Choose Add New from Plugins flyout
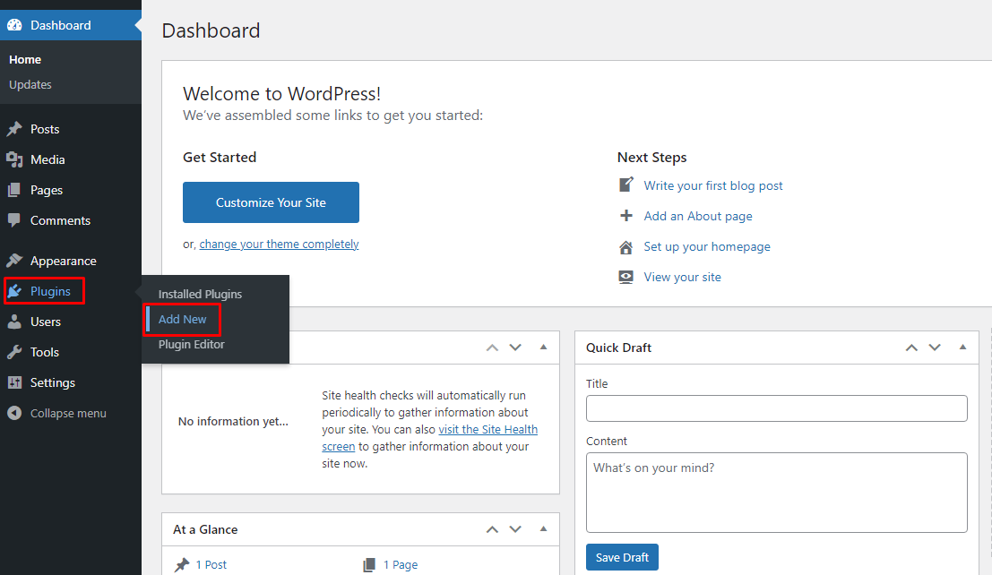Screen dimensions: 992x575 point(182,320)
